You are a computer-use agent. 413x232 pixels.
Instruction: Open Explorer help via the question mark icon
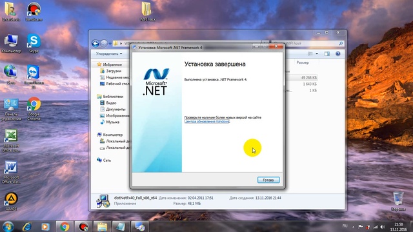(x=337, y=53)
